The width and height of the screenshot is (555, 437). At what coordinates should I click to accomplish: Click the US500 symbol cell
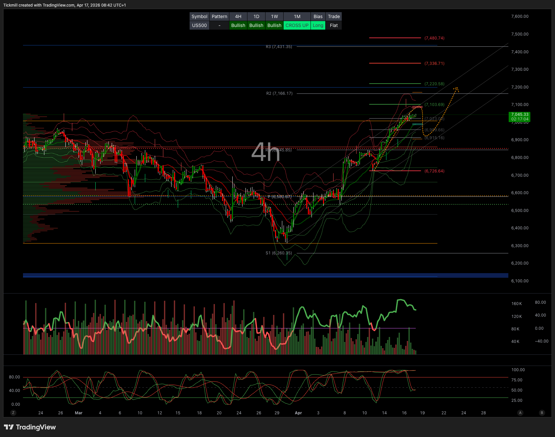[x=199, y=25]
